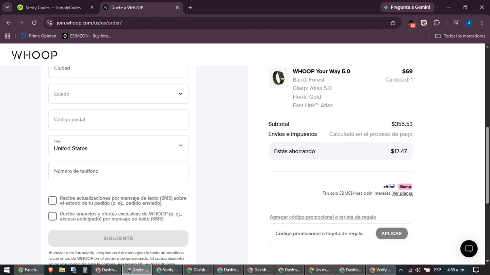Click the promo code or gift card field
This screenshot has height=275, width=490.
click(323, 234)
